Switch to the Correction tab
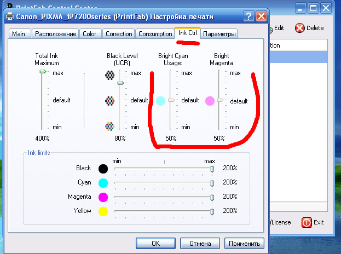 pos(119,34)
